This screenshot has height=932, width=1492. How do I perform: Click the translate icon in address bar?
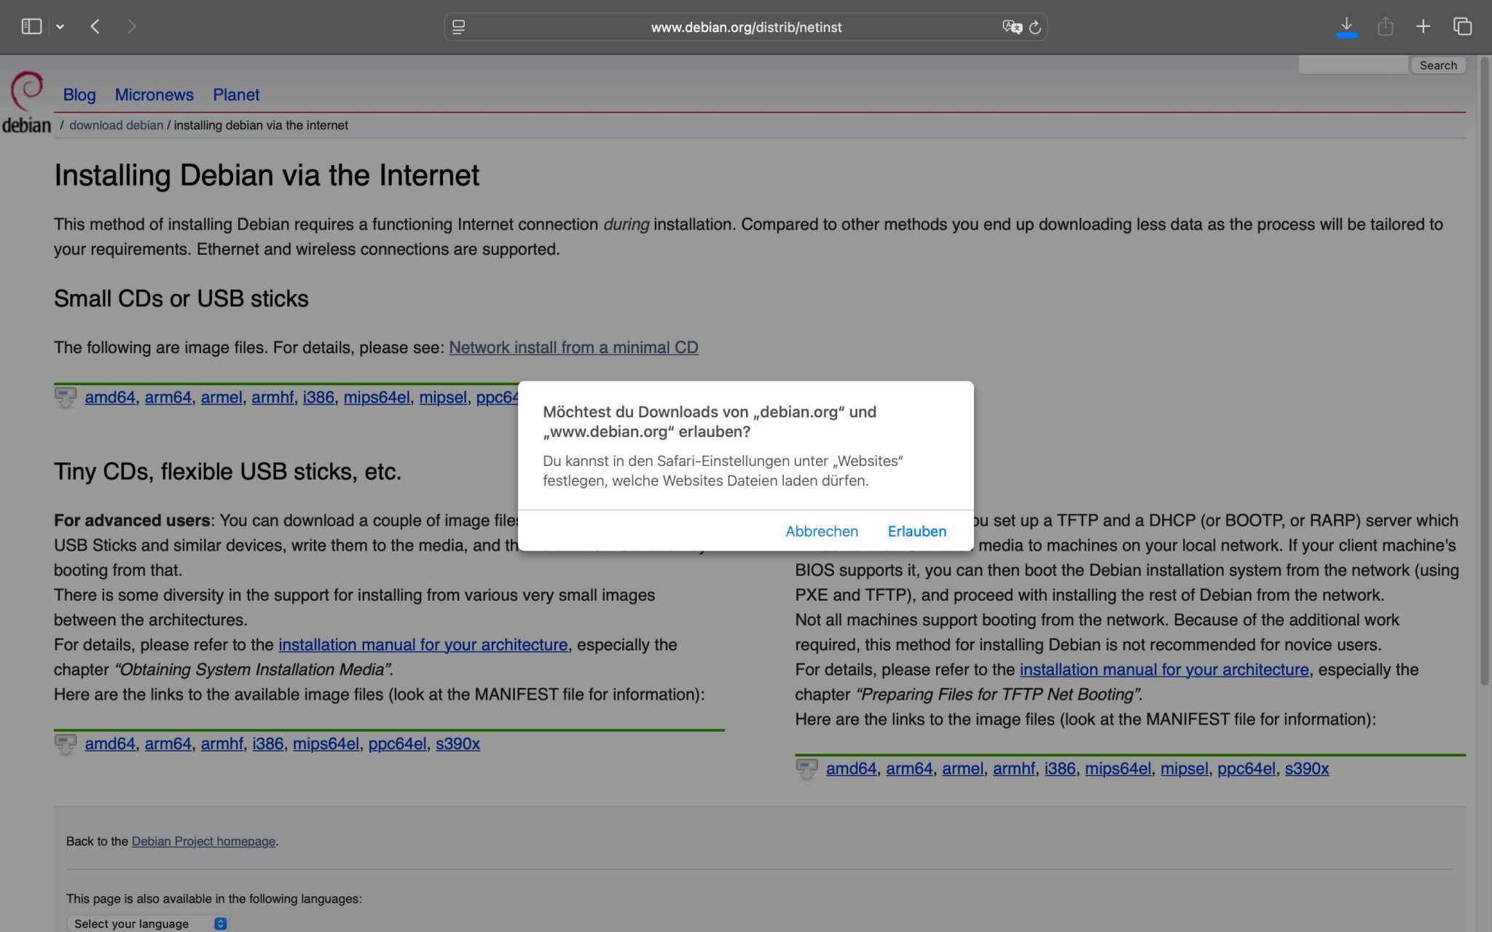(1012, 27)
